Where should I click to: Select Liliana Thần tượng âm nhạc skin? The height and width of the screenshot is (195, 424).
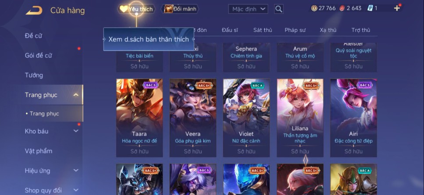[x=300, y=118]
